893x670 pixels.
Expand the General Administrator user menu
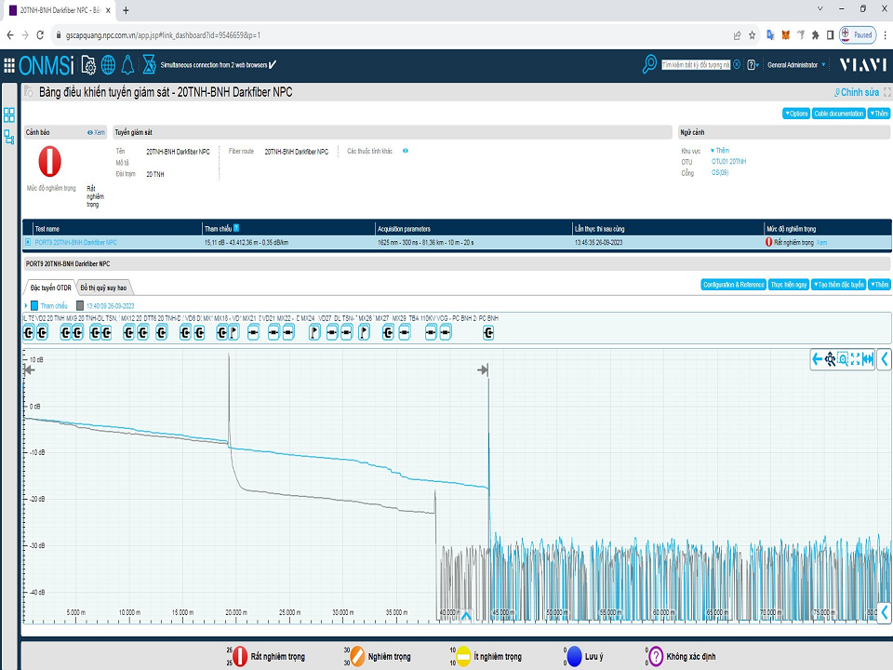tap(797, 65)
